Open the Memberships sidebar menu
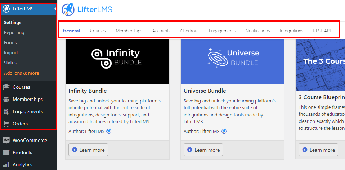This screenshot has width=345, height=170. [28, 100]
